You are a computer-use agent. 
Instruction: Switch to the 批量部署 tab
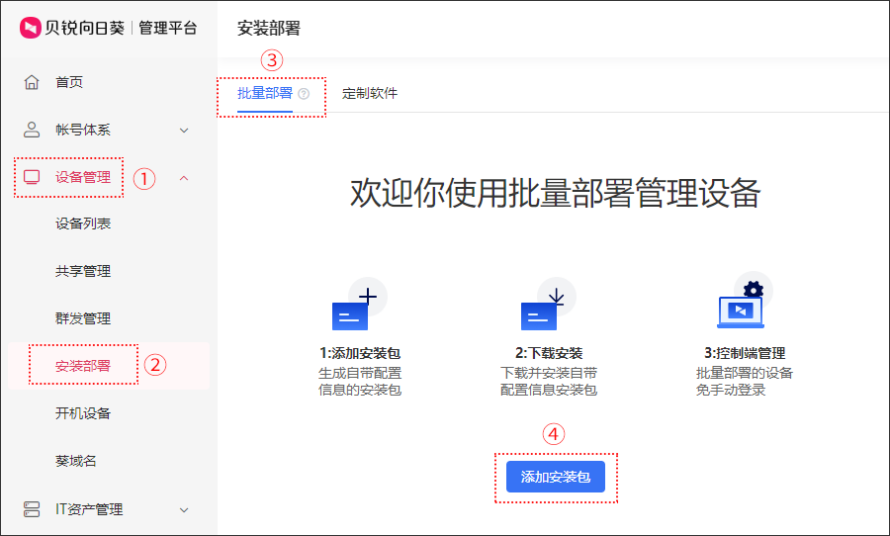(x=265, y=93)
